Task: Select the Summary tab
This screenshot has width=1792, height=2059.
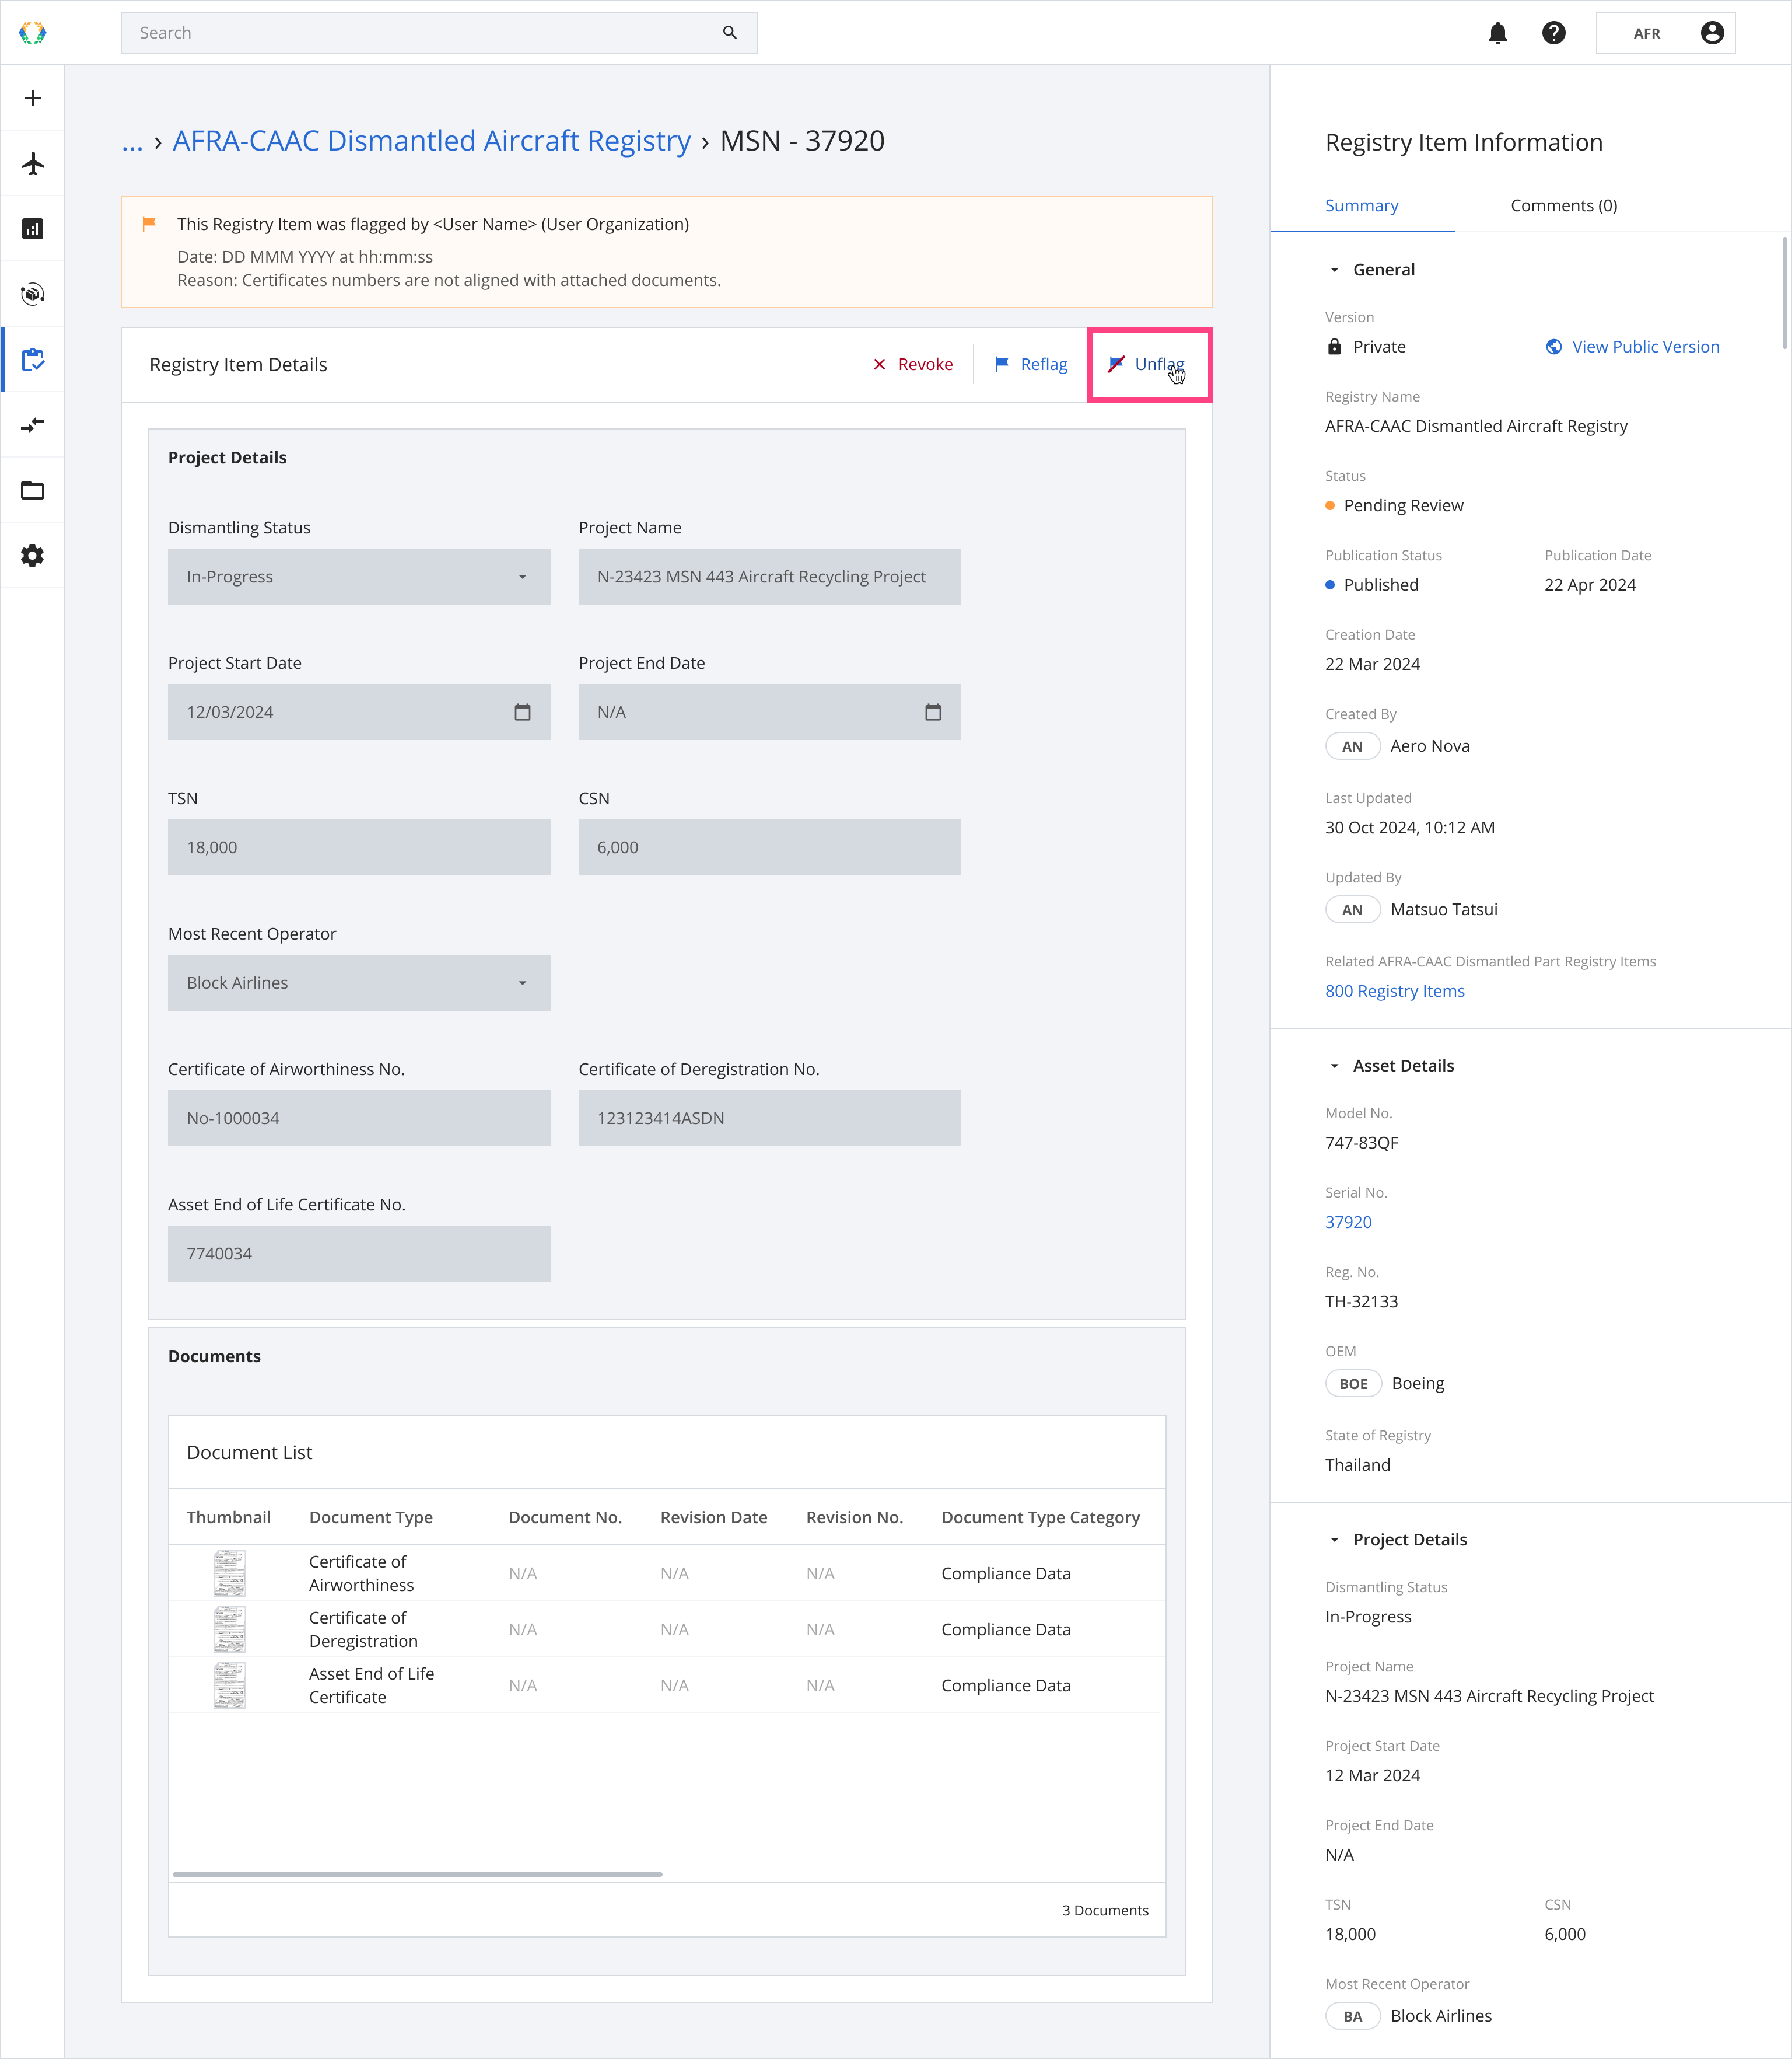Action: [x=1361, y=205]
